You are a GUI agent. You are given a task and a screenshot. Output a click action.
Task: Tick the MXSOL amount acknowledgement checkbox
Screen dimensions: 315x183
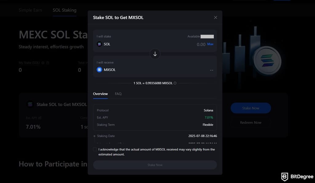point(95,149)
